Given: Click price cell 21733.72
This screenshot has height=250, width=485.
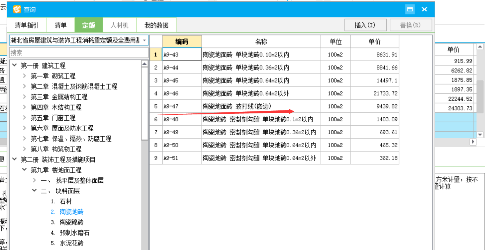Looking at the screenshot, I should click(x=375, y=94).
